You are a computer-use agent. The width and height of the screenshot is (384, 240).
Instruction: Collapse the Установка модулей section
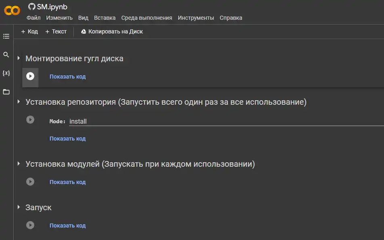coord(19,164)
